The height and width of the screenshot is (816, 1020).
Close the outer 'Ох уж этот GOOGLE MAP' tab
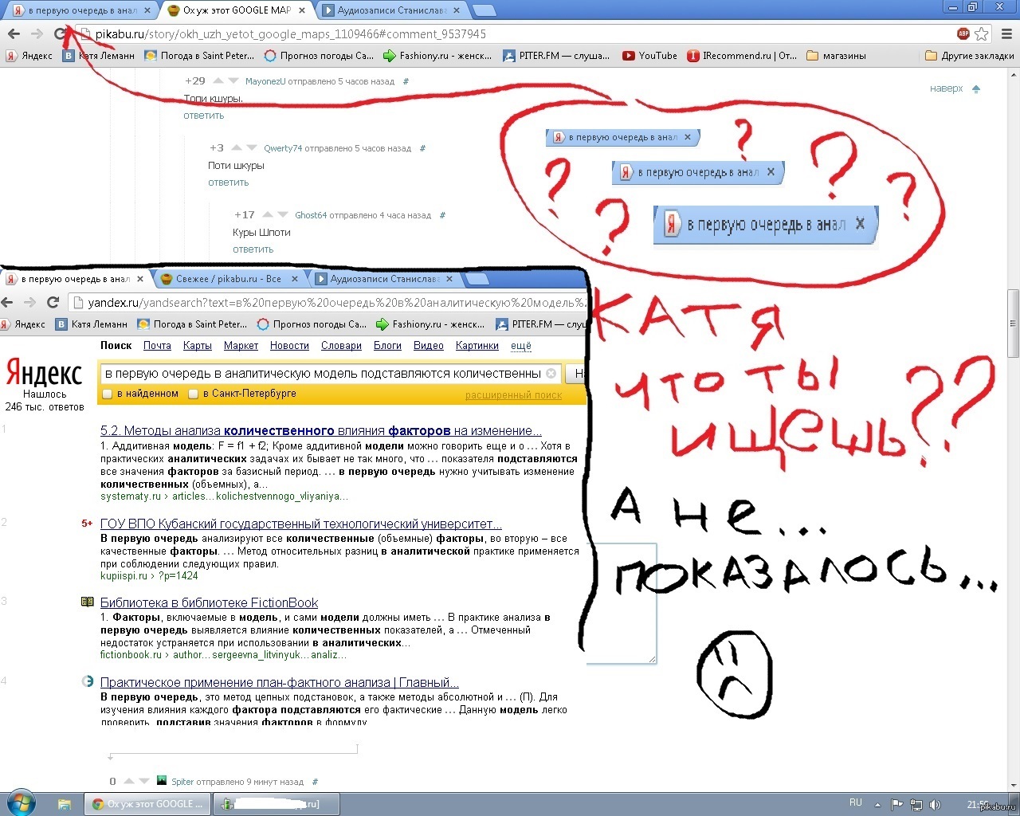[x=302, y=10]
